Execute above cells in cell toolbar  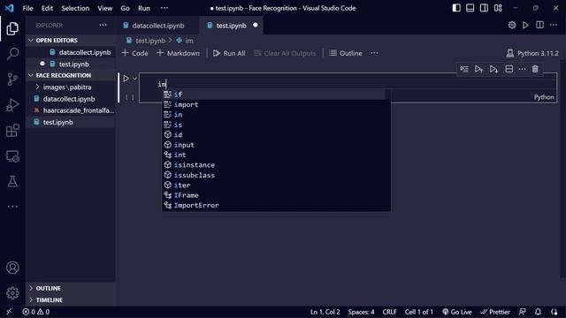(x=478, y=69)
